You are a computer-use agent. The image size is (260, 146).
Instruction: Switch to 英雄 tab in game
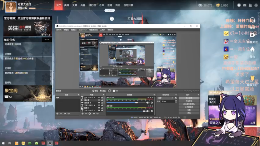(x=67, y=5)
